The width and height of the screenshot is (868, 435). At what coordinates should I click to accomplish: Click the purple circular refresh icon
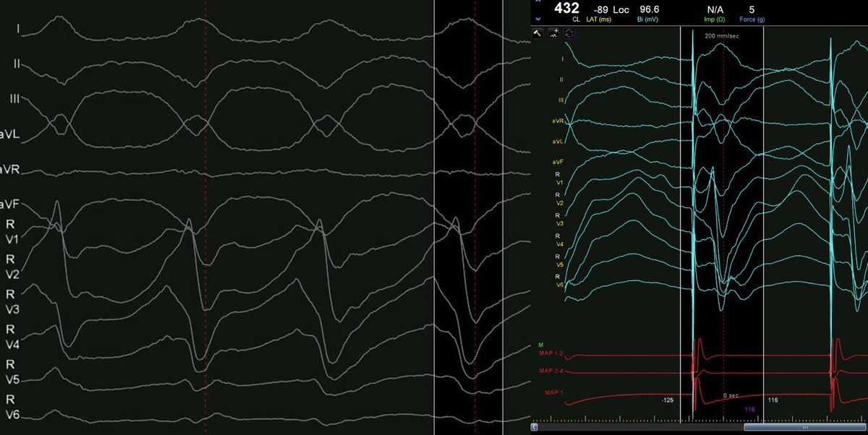569,33
